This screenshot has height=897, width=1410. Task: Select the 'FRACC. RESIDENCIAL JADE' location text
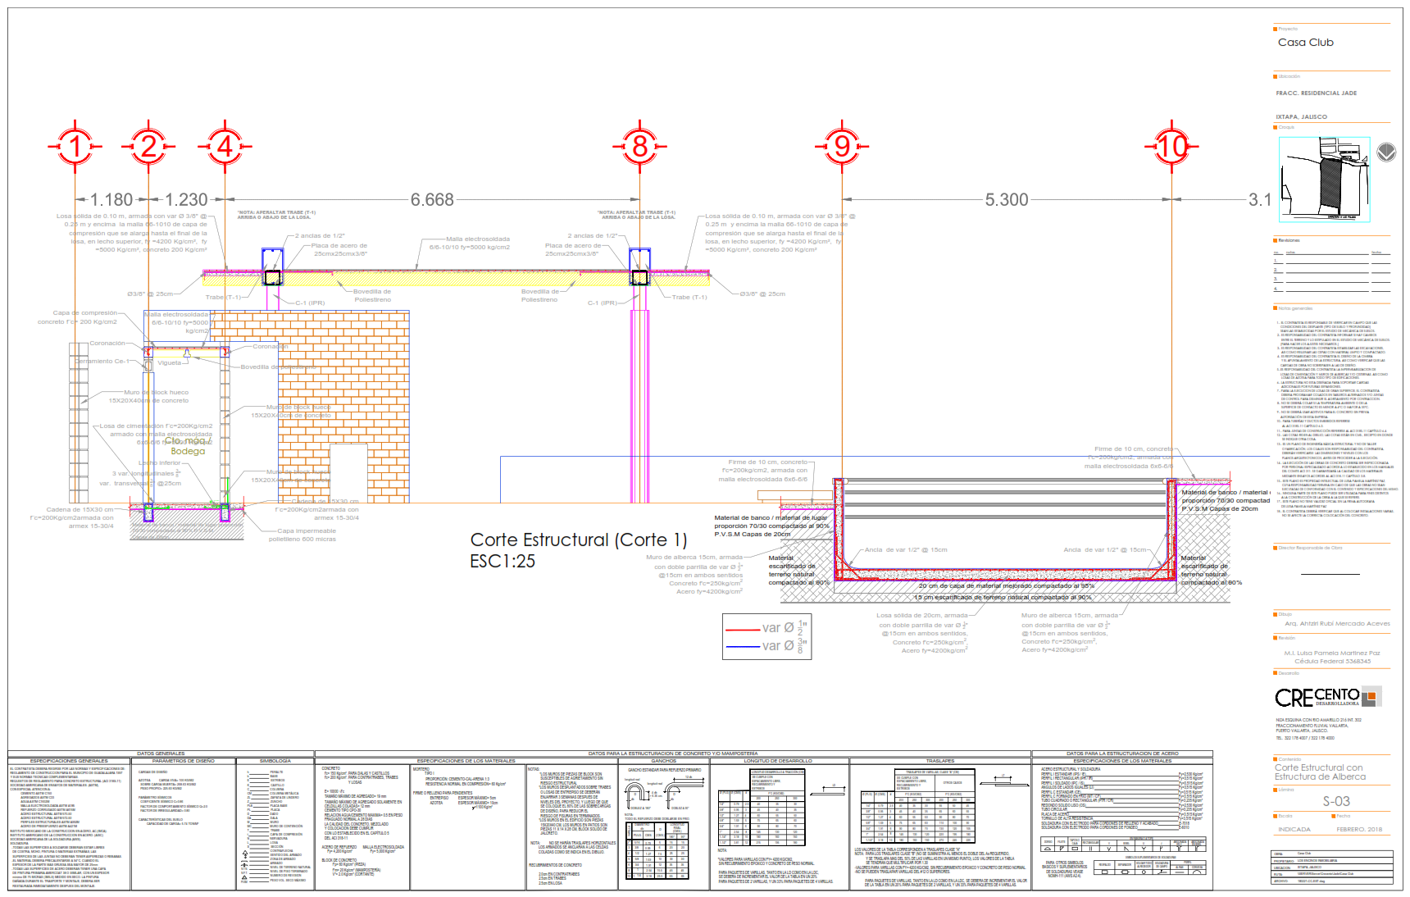pyautogui.click(x=1316, y=93)
